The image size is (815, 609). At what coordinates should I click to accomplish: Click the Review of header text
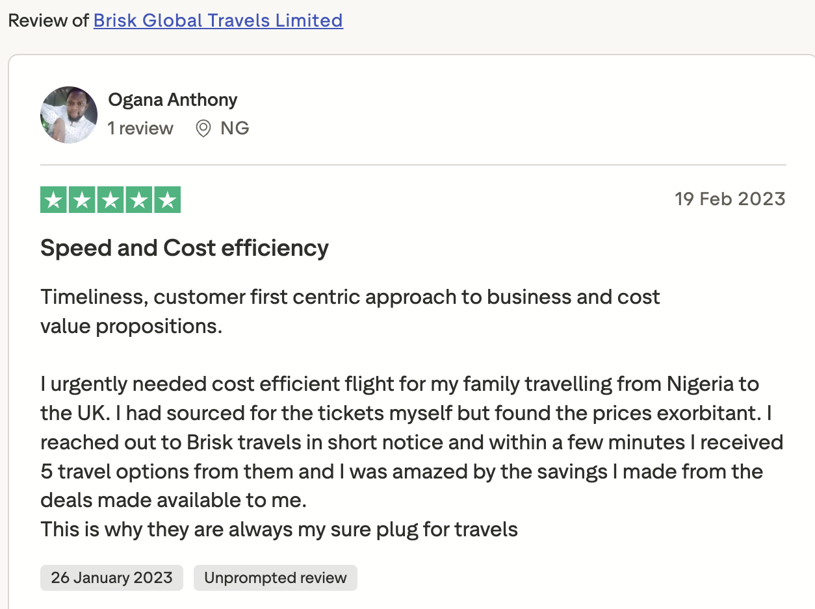pos(48,20)
